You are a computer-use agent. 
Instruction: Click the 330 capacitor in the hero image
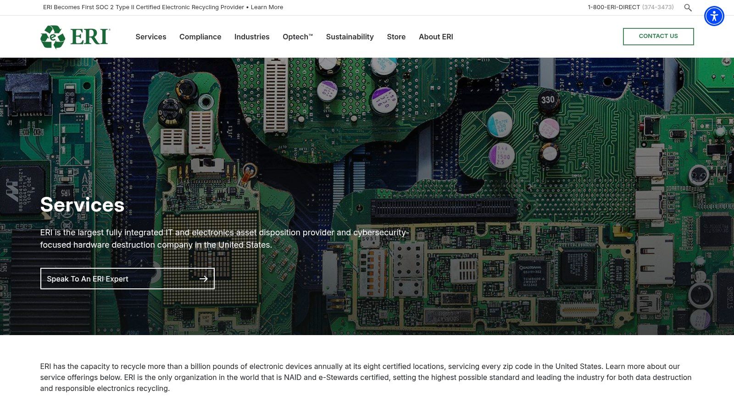[x=547, y=100]
